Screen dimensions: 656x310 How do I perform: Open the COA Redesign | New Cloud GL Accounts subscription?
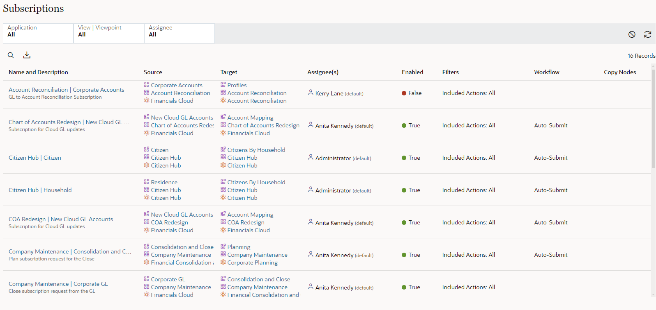pyautogui.click(x=61, y=219)
